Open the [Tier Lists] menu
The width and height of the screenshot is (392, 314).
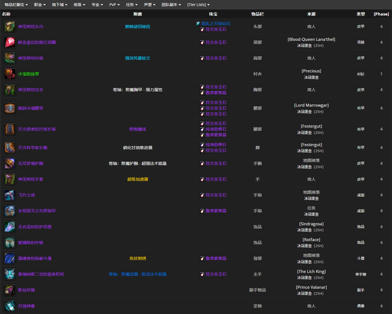pyautogui.click(x=198, y=5)
